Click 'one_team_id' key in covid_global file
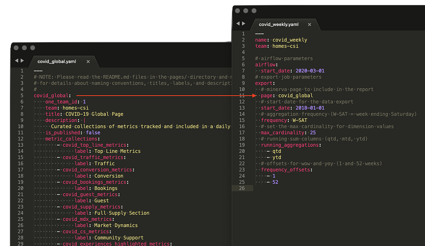The width and height of the screenshot is (425, 246). 61,102
